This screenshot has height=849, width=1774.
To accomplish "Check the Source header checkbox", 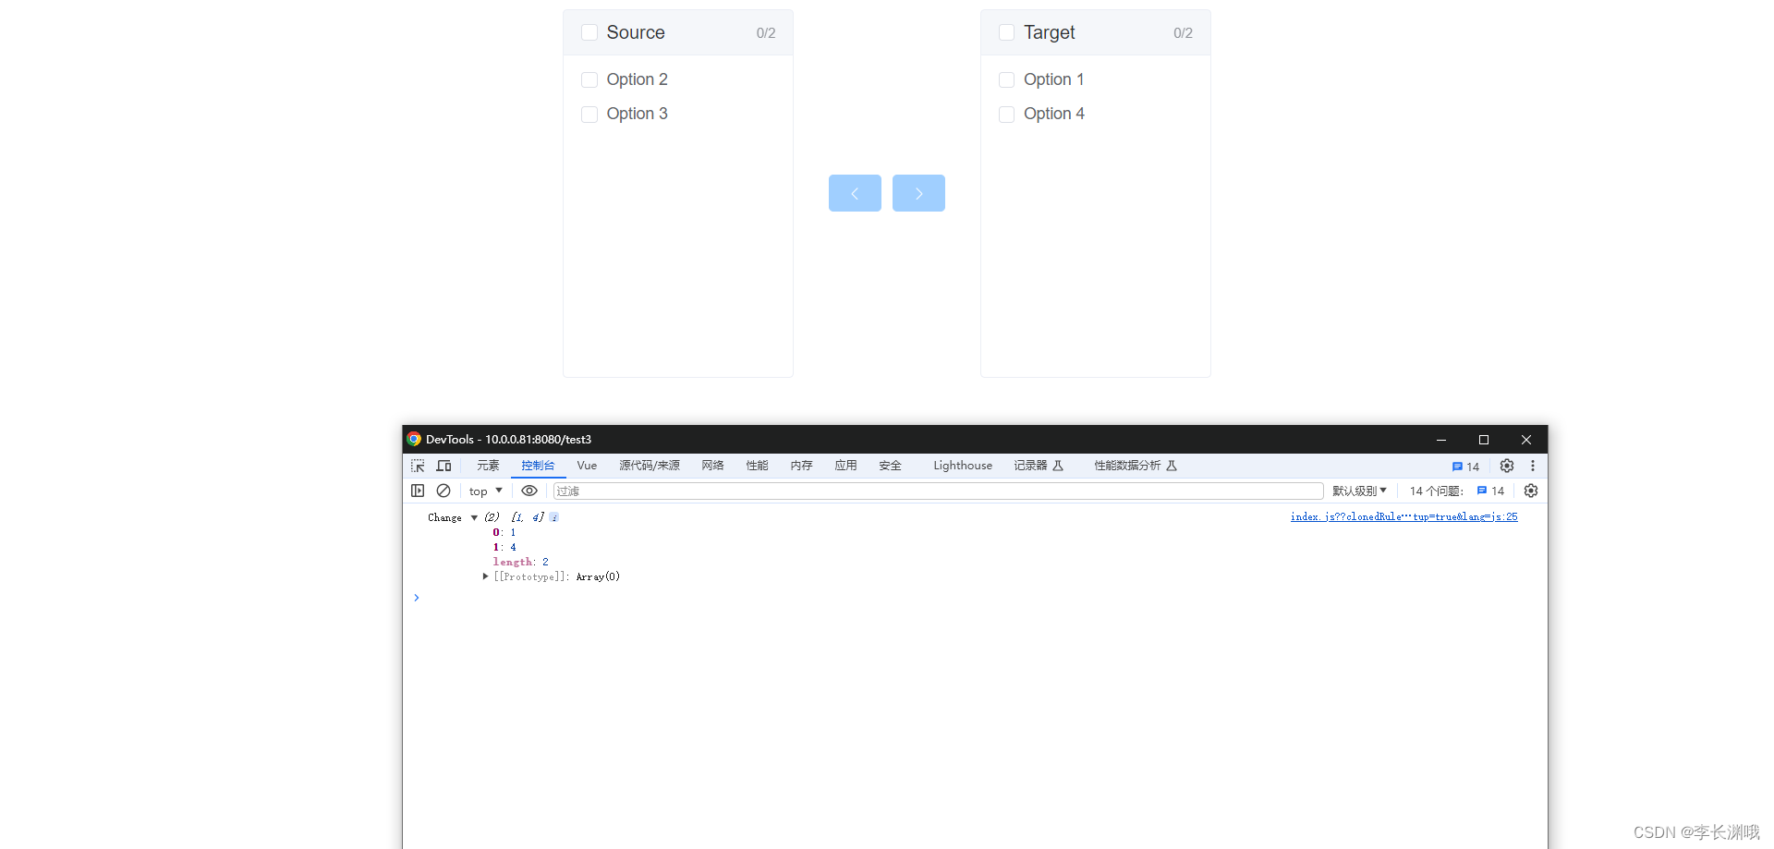I will (x=589, y=31).
